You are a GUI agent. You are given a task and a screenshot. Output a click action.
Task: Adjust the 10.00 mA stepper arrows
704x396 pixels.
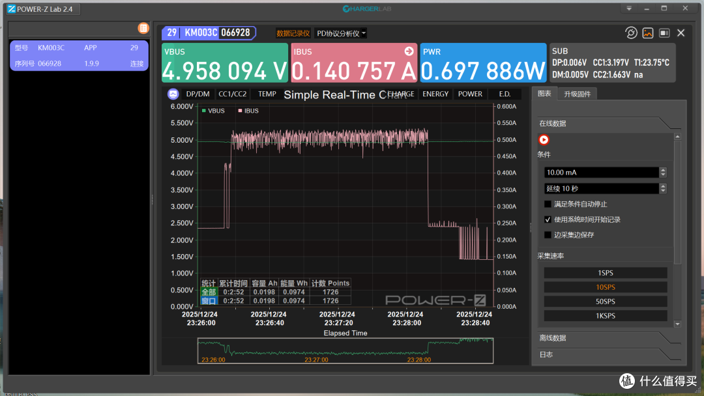tap(663, 172)
